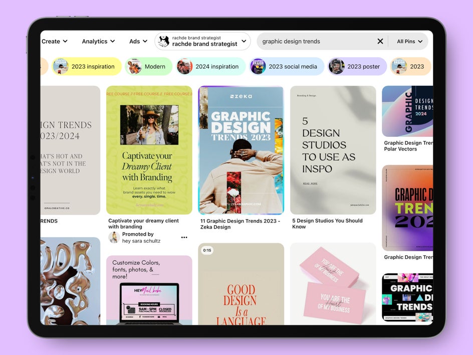Select the 2024 inspiration filter chip

click(210, 66)
